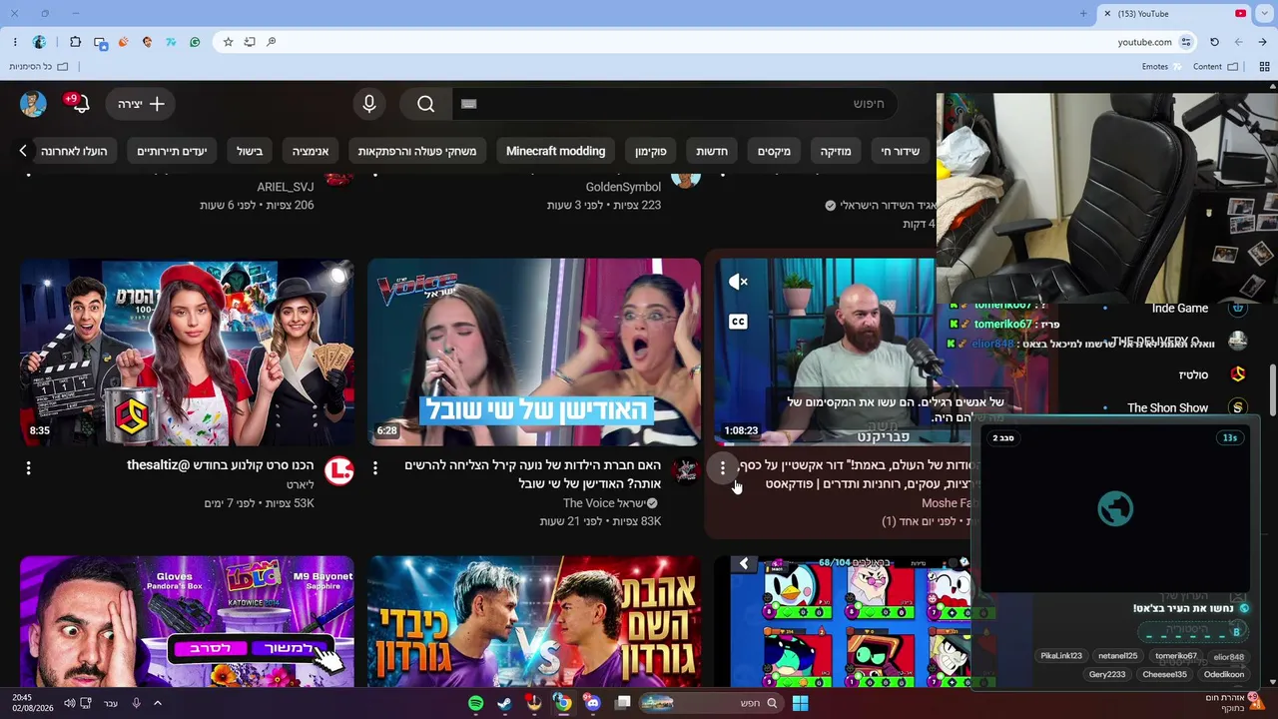Viewport: 1278px width, 719px height.
Task: Open the GoldenSymbol channel link
Action: coord(623,187)
